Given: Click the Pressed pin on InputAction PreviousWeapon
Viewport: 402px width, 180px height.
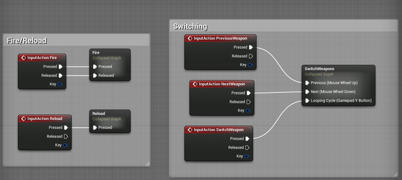Looking at the screenshot, I should pyautogui.click(x=251, y=47).
